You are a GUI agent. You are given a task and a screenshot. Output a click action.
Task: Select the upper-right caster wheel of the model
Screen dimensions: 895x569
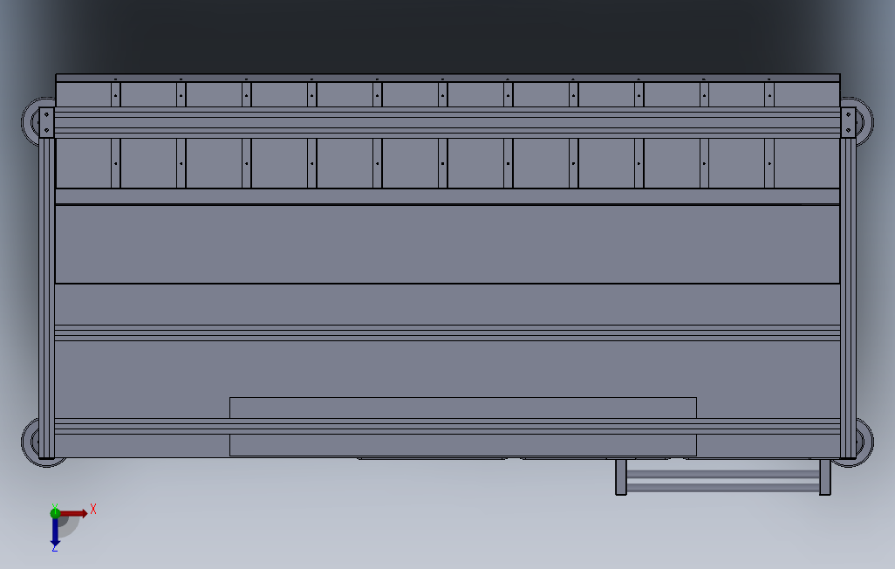(x=864, y=121)
